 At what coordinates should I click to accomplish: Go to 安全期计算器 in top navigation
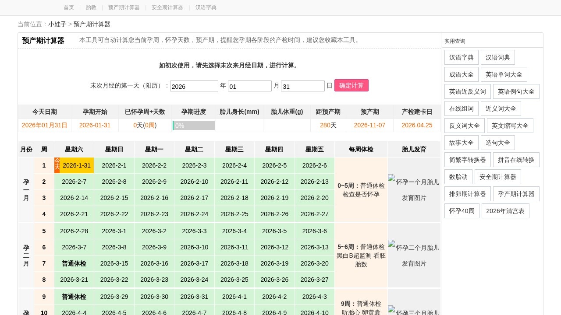[167, 7]
